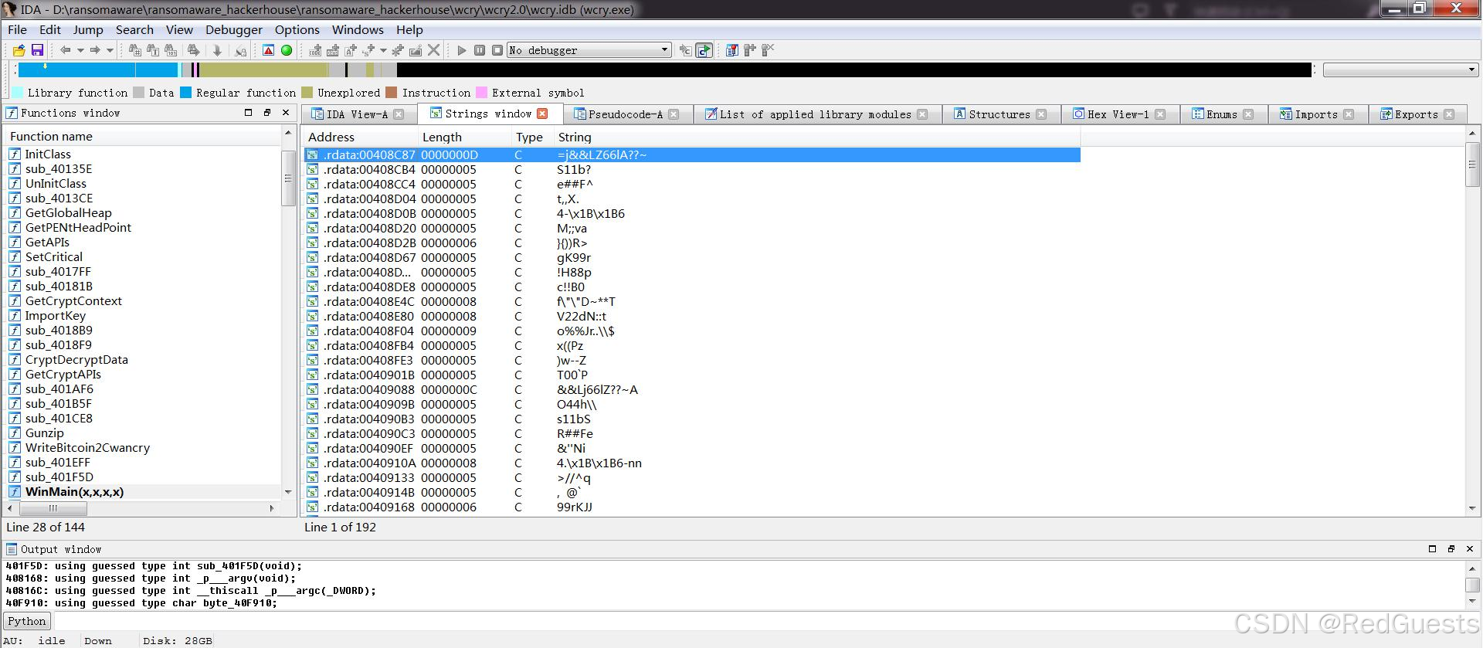Click the Library function color swatch
This screenshot has height=648, width=1483.
click(x=17, y=93)
